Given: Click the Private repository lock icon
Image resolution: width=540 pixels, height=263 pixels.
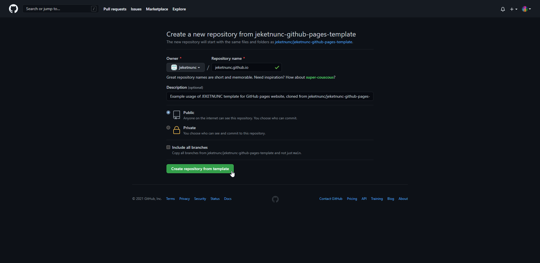Looking at the screenshot, I should pos(177,130).
